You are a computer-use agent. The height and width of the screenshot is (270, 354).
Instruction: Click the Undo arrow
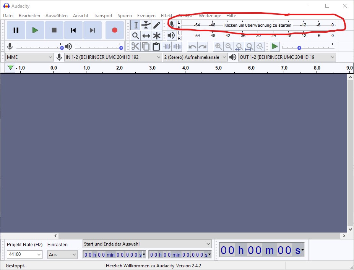tap(192, 47)
